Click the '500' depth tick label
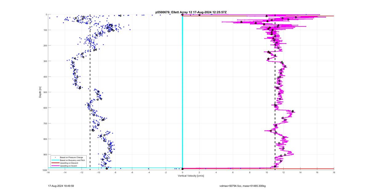Viewport: 369px width, 191px height. coord(45,92)
